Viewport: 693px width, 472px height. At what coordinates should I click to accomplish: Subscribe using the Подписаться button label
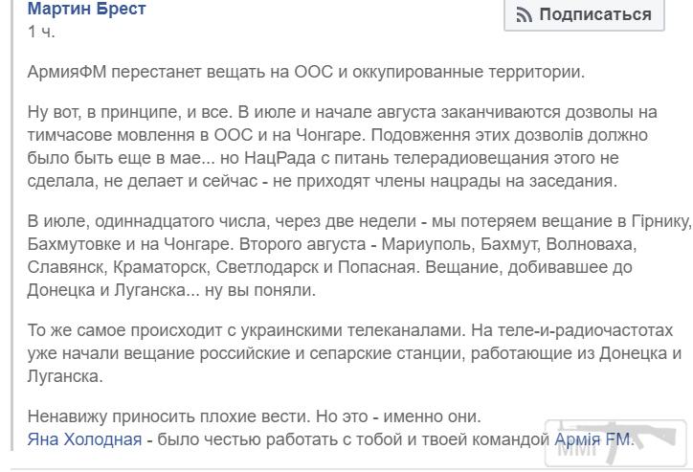point(594,14)
